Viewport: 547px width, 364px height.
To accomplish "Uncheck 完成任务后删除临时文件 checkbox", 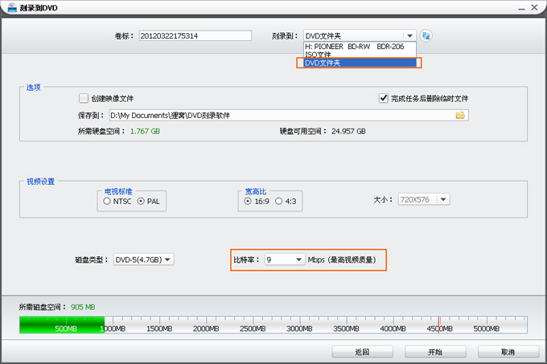I will coord(384,98).
